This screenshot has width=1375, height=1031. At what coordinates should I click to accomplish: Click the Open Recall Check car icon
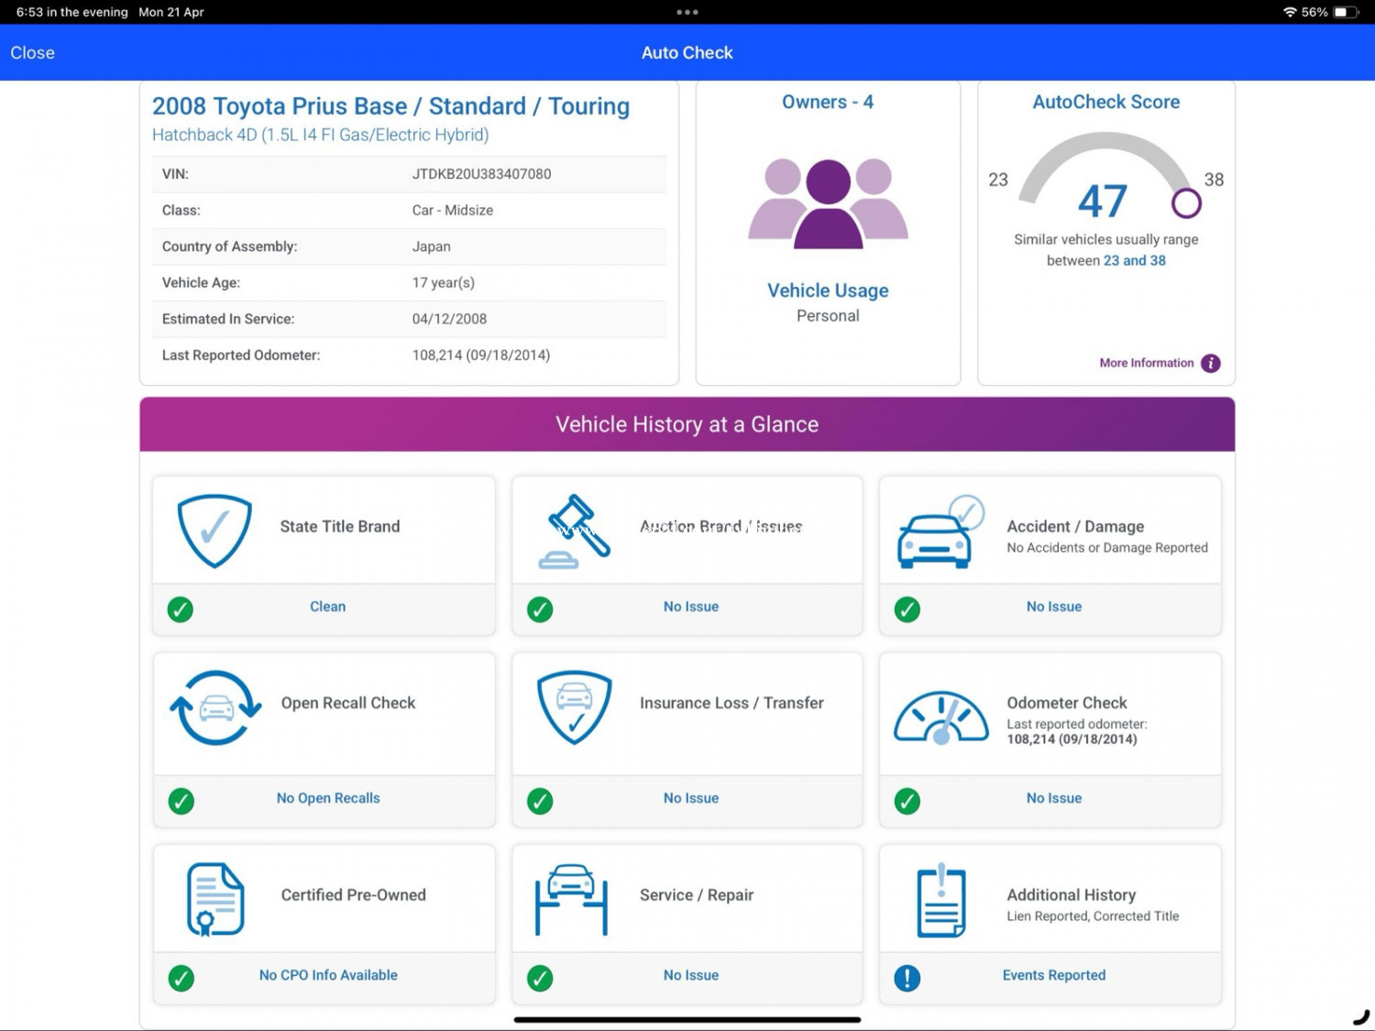tap(215, 707)
